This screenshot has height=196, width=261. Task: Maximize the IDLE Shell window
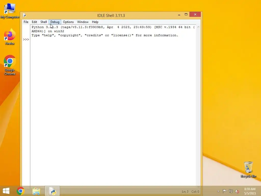tap(186, 15)
